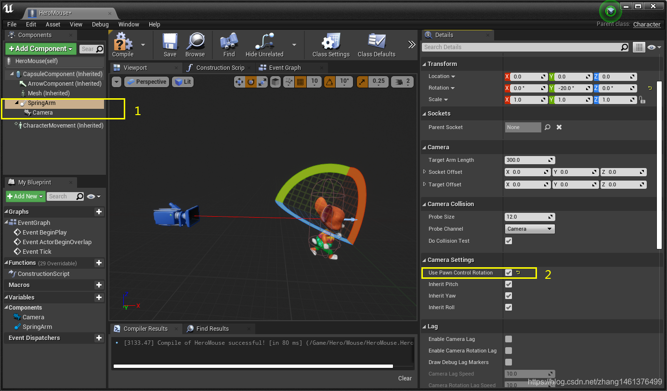Browse to asset in Content Browser

(x=195, y=41)
